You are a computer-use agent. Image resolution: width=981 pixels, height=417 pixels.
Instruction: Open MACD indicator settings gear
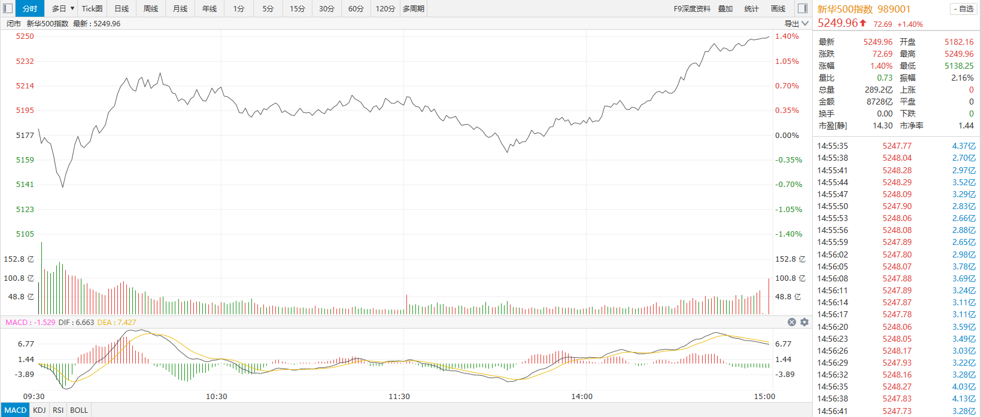[x=804, y=322]
